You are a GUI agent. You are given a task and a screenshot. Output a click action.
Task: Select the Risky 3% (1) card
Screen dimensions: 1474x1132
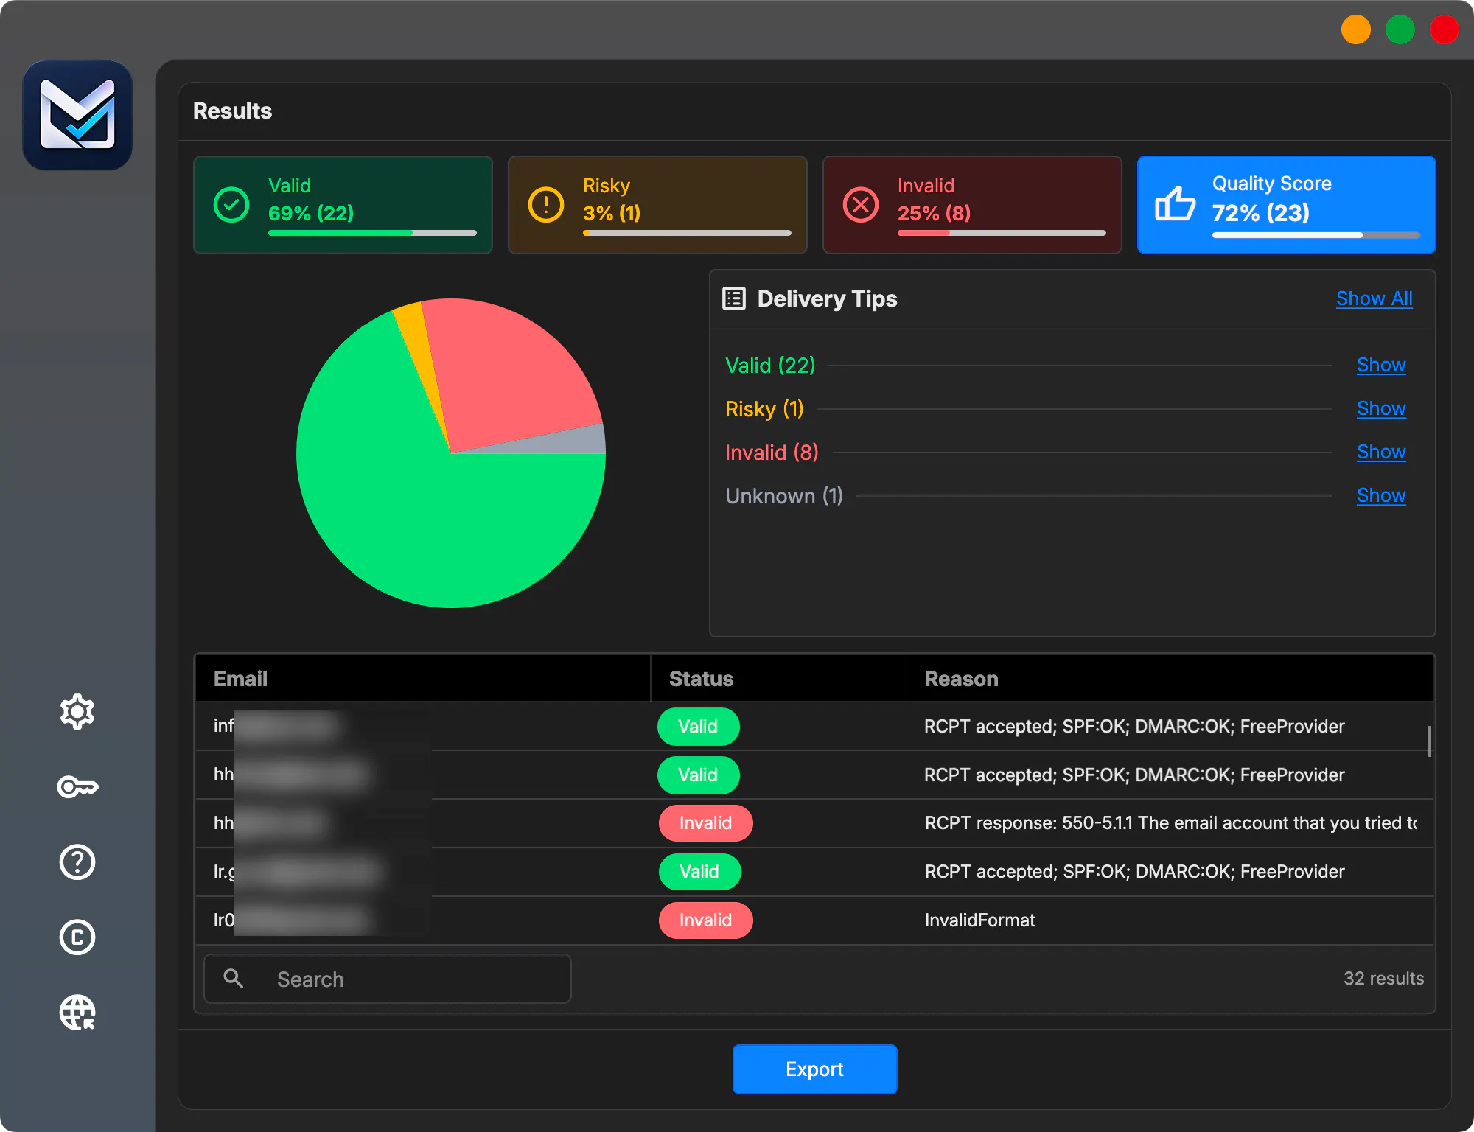pyautogui.click(x=657, y=205)
